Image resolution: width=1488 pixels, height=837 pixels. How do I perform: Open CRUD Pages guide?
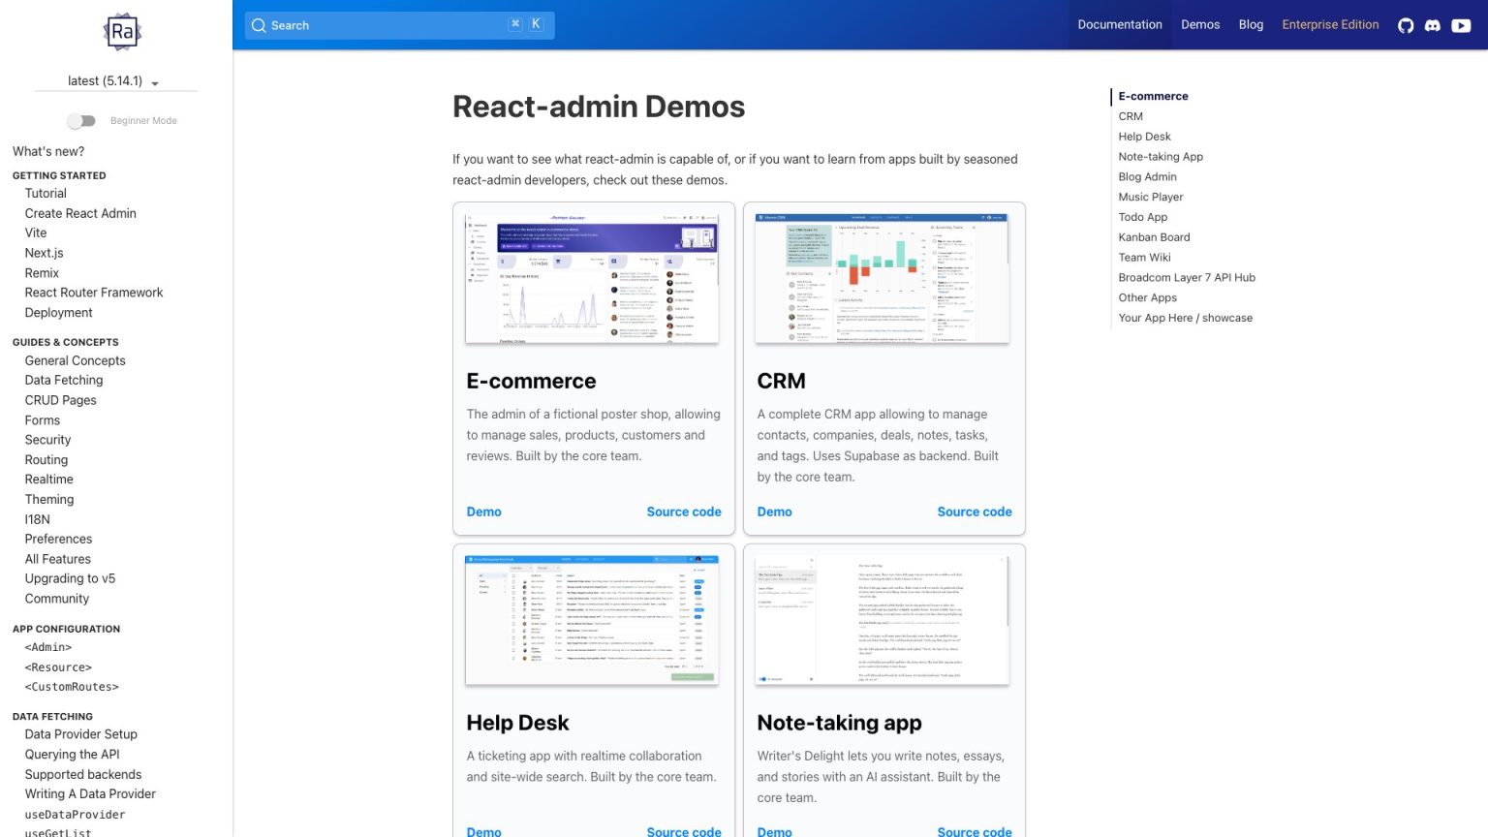61,400
